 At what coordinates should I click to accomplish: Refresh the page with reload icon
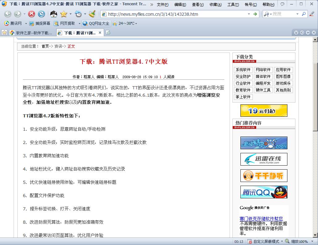click(x=41, y=14)
